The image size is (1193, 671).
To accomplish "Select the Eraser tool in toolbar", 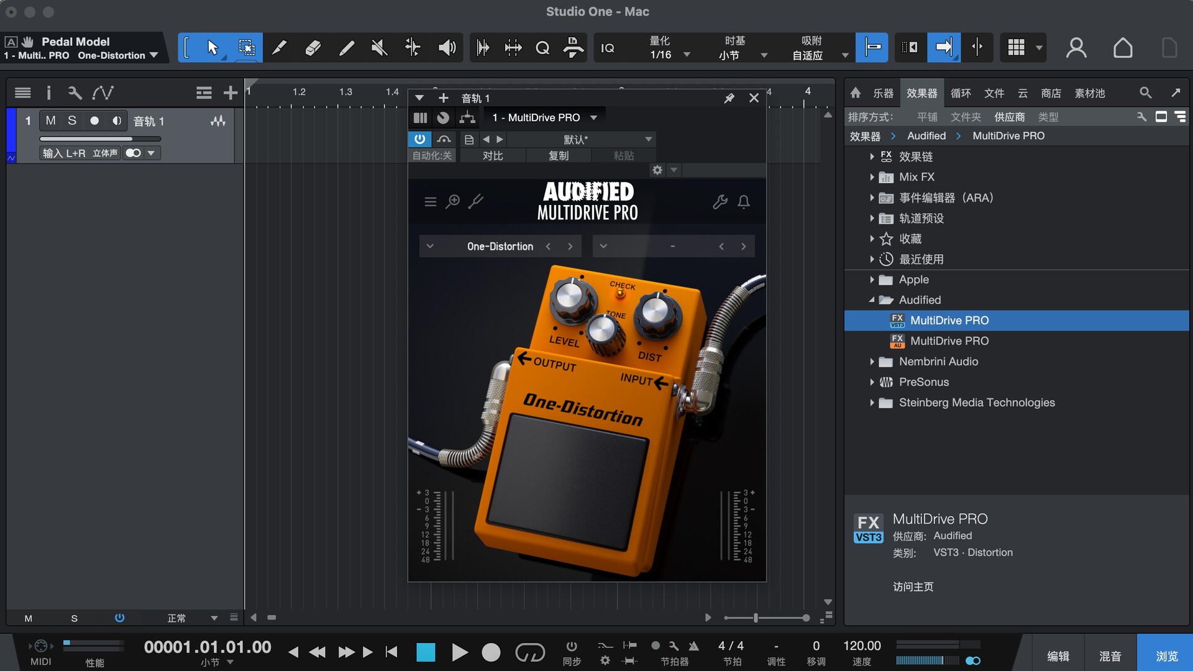I will point(313,48).
